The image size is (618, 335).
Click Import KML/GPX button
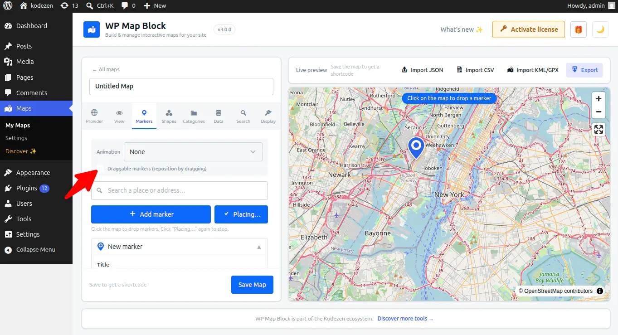533,70
